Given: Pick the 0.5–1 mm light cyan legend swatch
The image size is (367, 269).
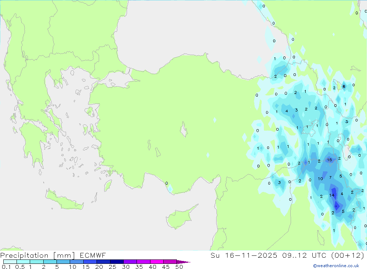Looking at the screenshot, I should click(x=23, y=262).
